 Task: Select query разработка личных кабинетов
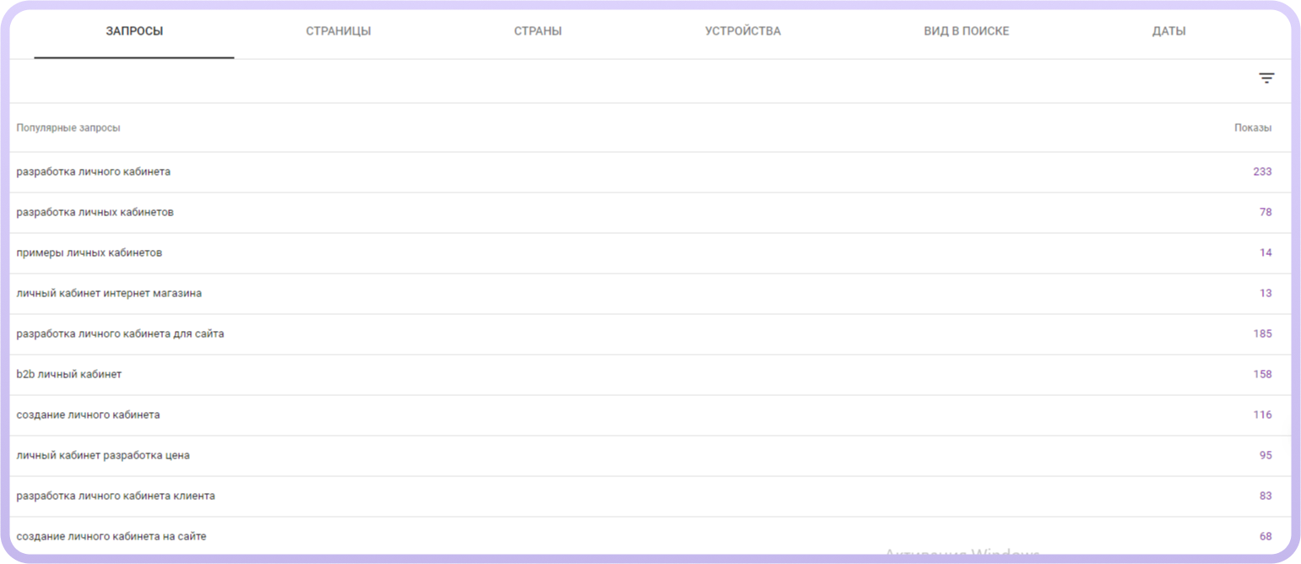pyautogui.click(x=95, y=212)
